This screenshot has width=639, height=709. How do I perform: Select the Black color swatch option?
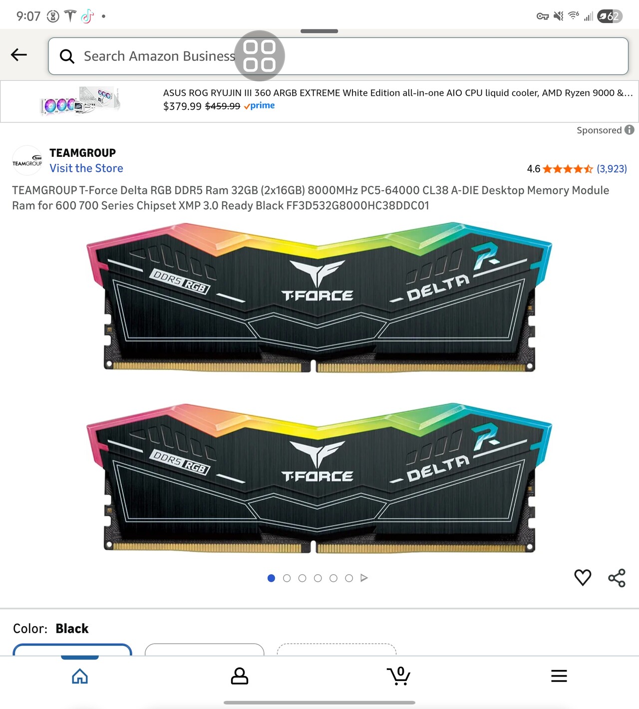pos(72,650)
